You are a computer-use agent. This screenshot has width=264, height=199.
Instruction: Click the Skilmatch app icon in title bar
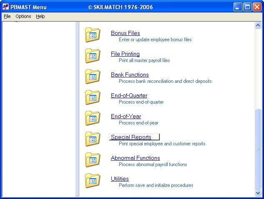pos(5,7)
